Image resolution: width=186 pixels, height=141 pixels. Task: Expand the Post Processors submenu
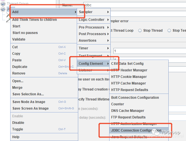(x=94, y=34)
